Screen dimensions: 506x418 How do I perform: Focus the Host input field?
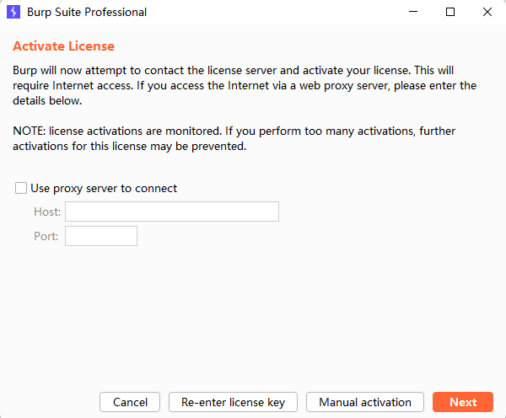pyautogui.click(x=171, y=212)
